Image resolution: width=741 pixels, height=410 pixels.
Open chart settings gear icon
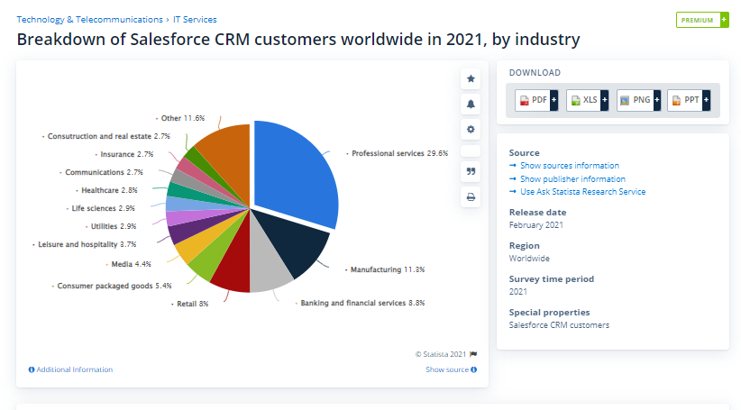[x=471, y=130]
